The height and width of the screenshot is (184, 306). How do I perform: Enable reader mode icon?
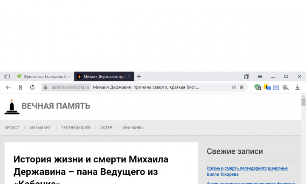[x=234, y=87]
